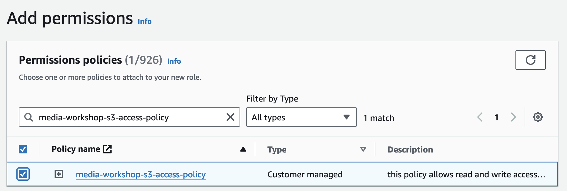Click the external link icon beside Policy name
567x191 pixels.
pos(107,149)
